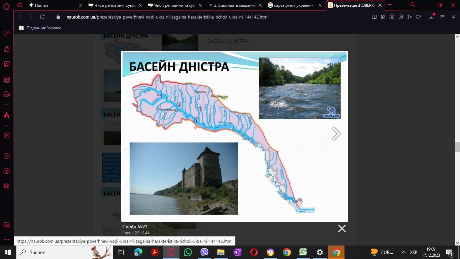Reload the current page
Viewport: 460px width, 259px height.
click(x=42, y=17)
